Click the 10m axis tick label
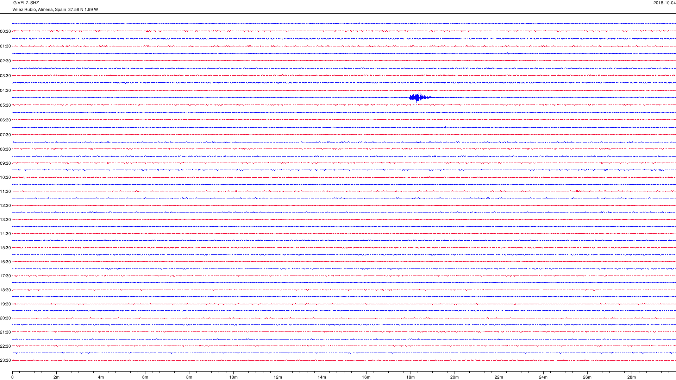This screenshot has width=676, height=380. (233, 378)
